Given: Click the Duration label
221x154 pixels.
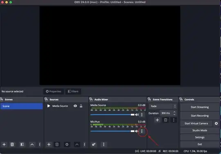Looking at the screenshot, I should coord(153,113).
